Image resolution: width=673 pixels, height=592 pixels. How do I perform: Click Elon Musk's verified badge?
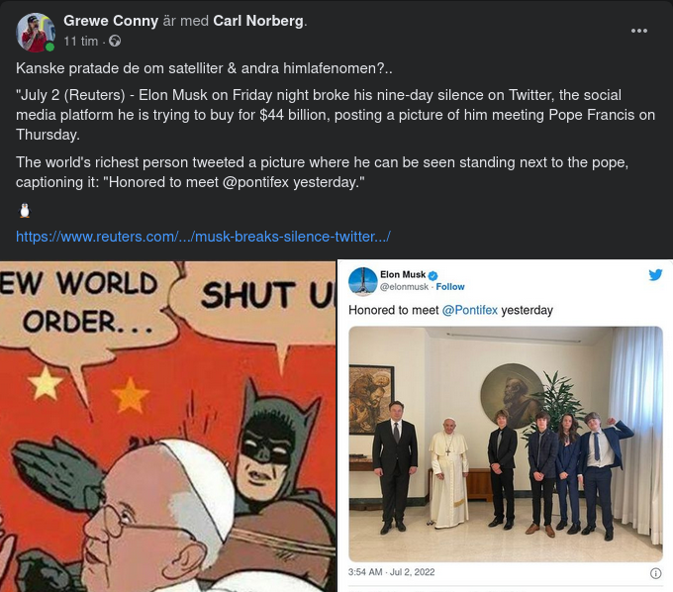[433, 274]
